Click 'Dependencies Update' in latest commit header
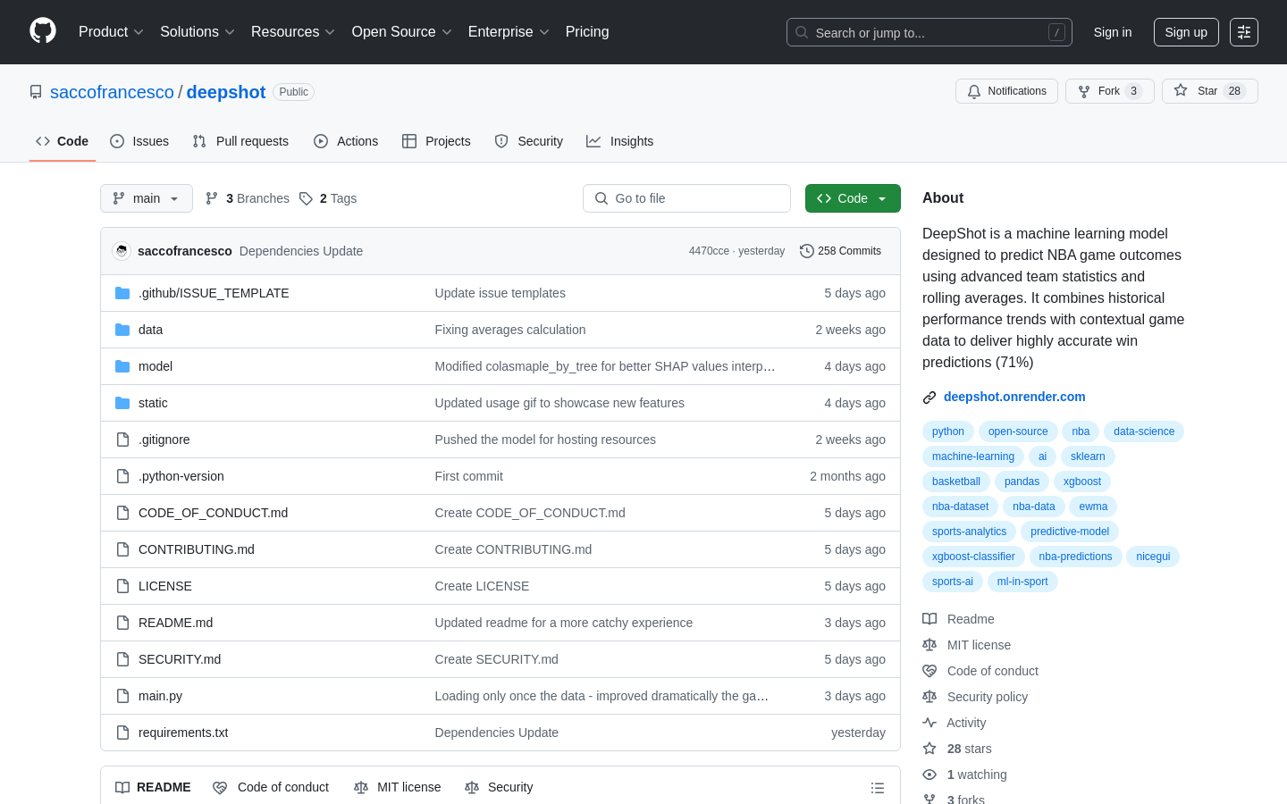The width and height of the screenshot is (1287, 804). coord(301,251)
